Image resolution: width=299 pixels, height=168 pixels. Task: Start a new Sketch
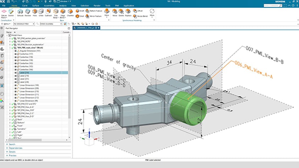pos(11,13)
